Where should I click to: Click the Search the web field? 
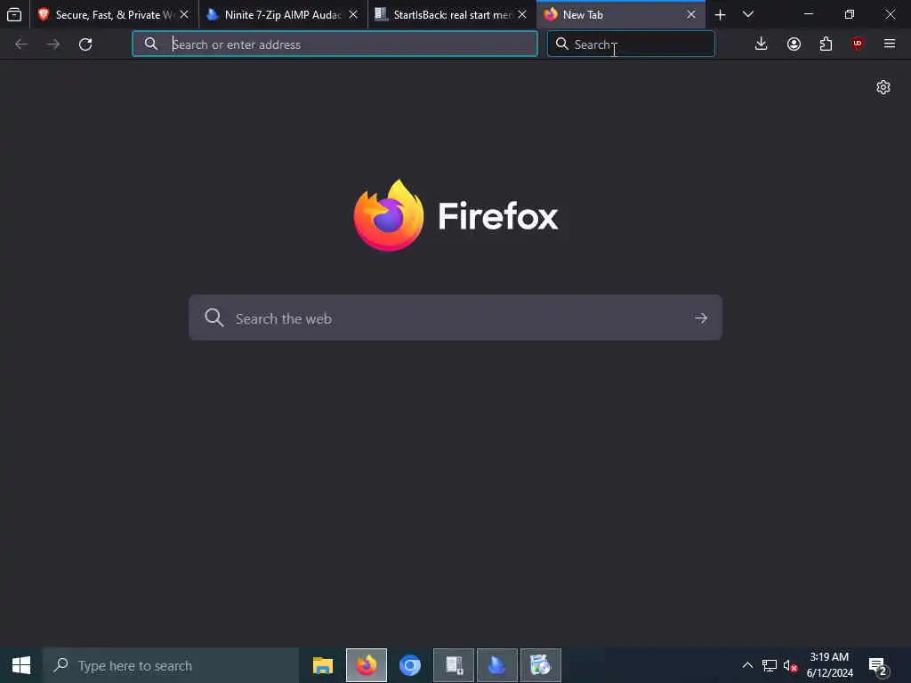[x=455, y=317]
